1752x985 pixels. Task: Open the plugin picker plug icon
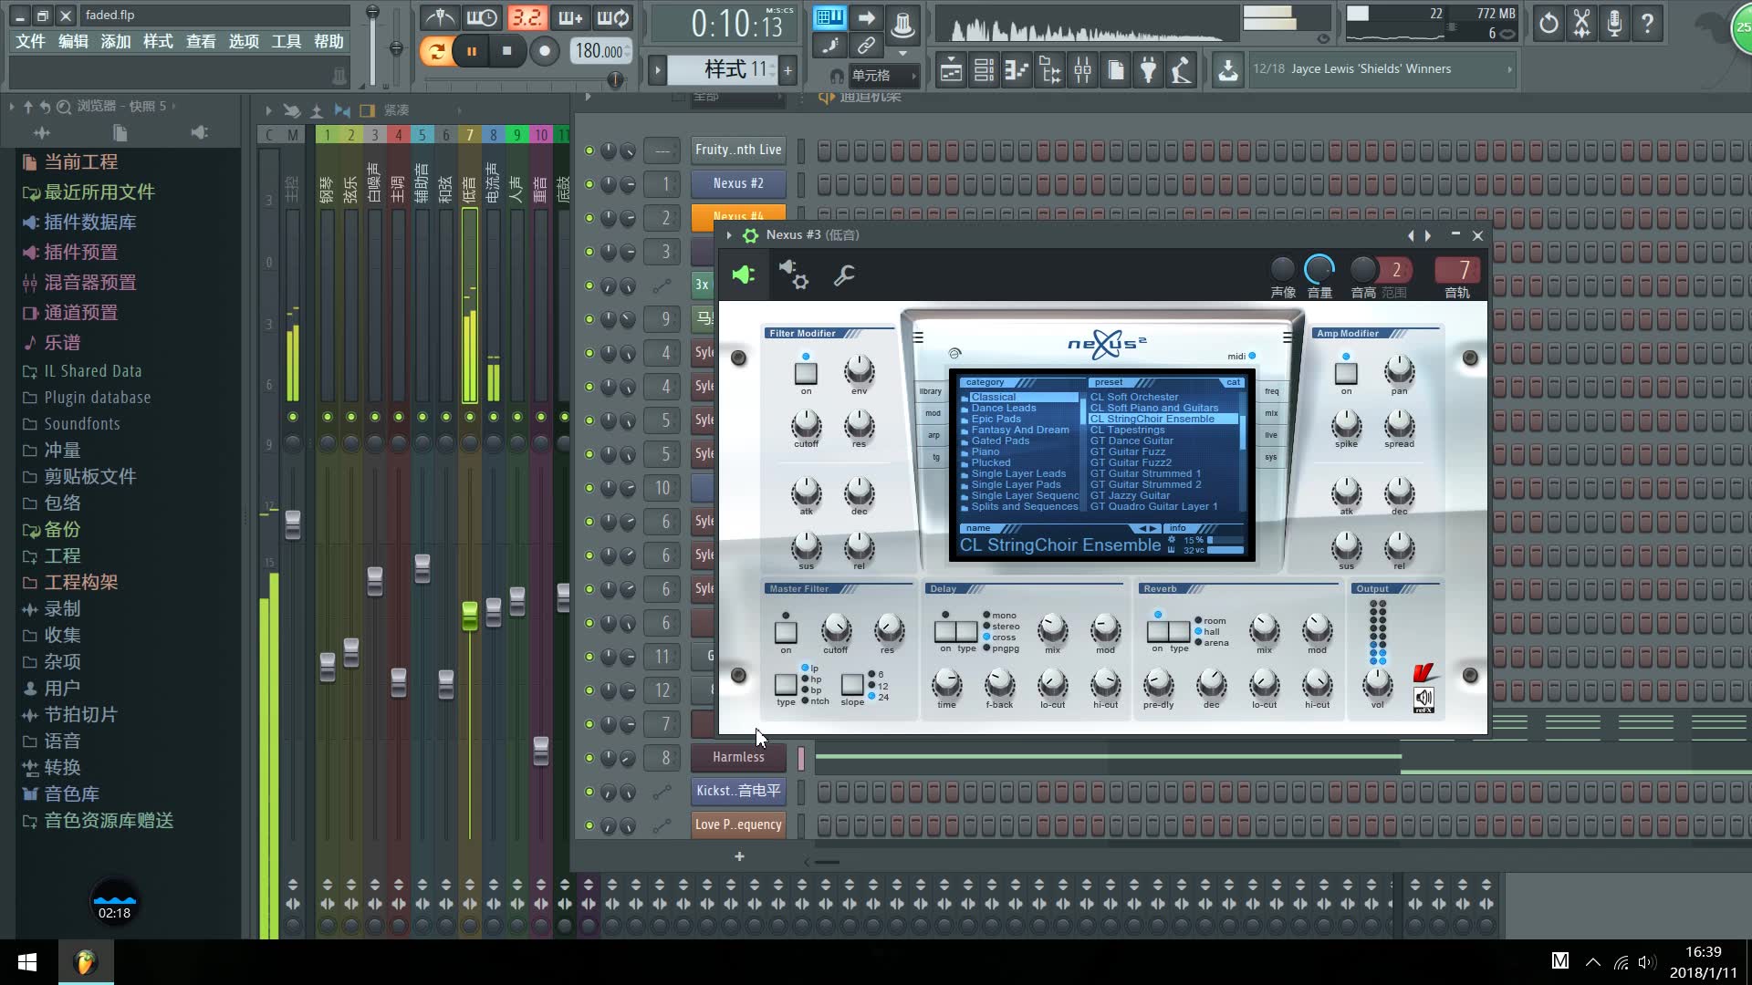pyautogui.click(x=1148, y=69)
